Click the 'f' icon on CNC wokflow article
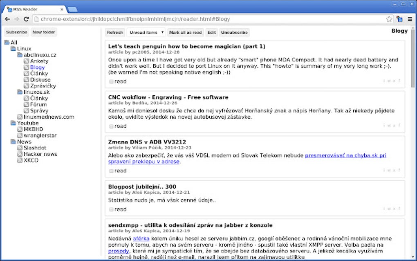 (x=400, y=126)
